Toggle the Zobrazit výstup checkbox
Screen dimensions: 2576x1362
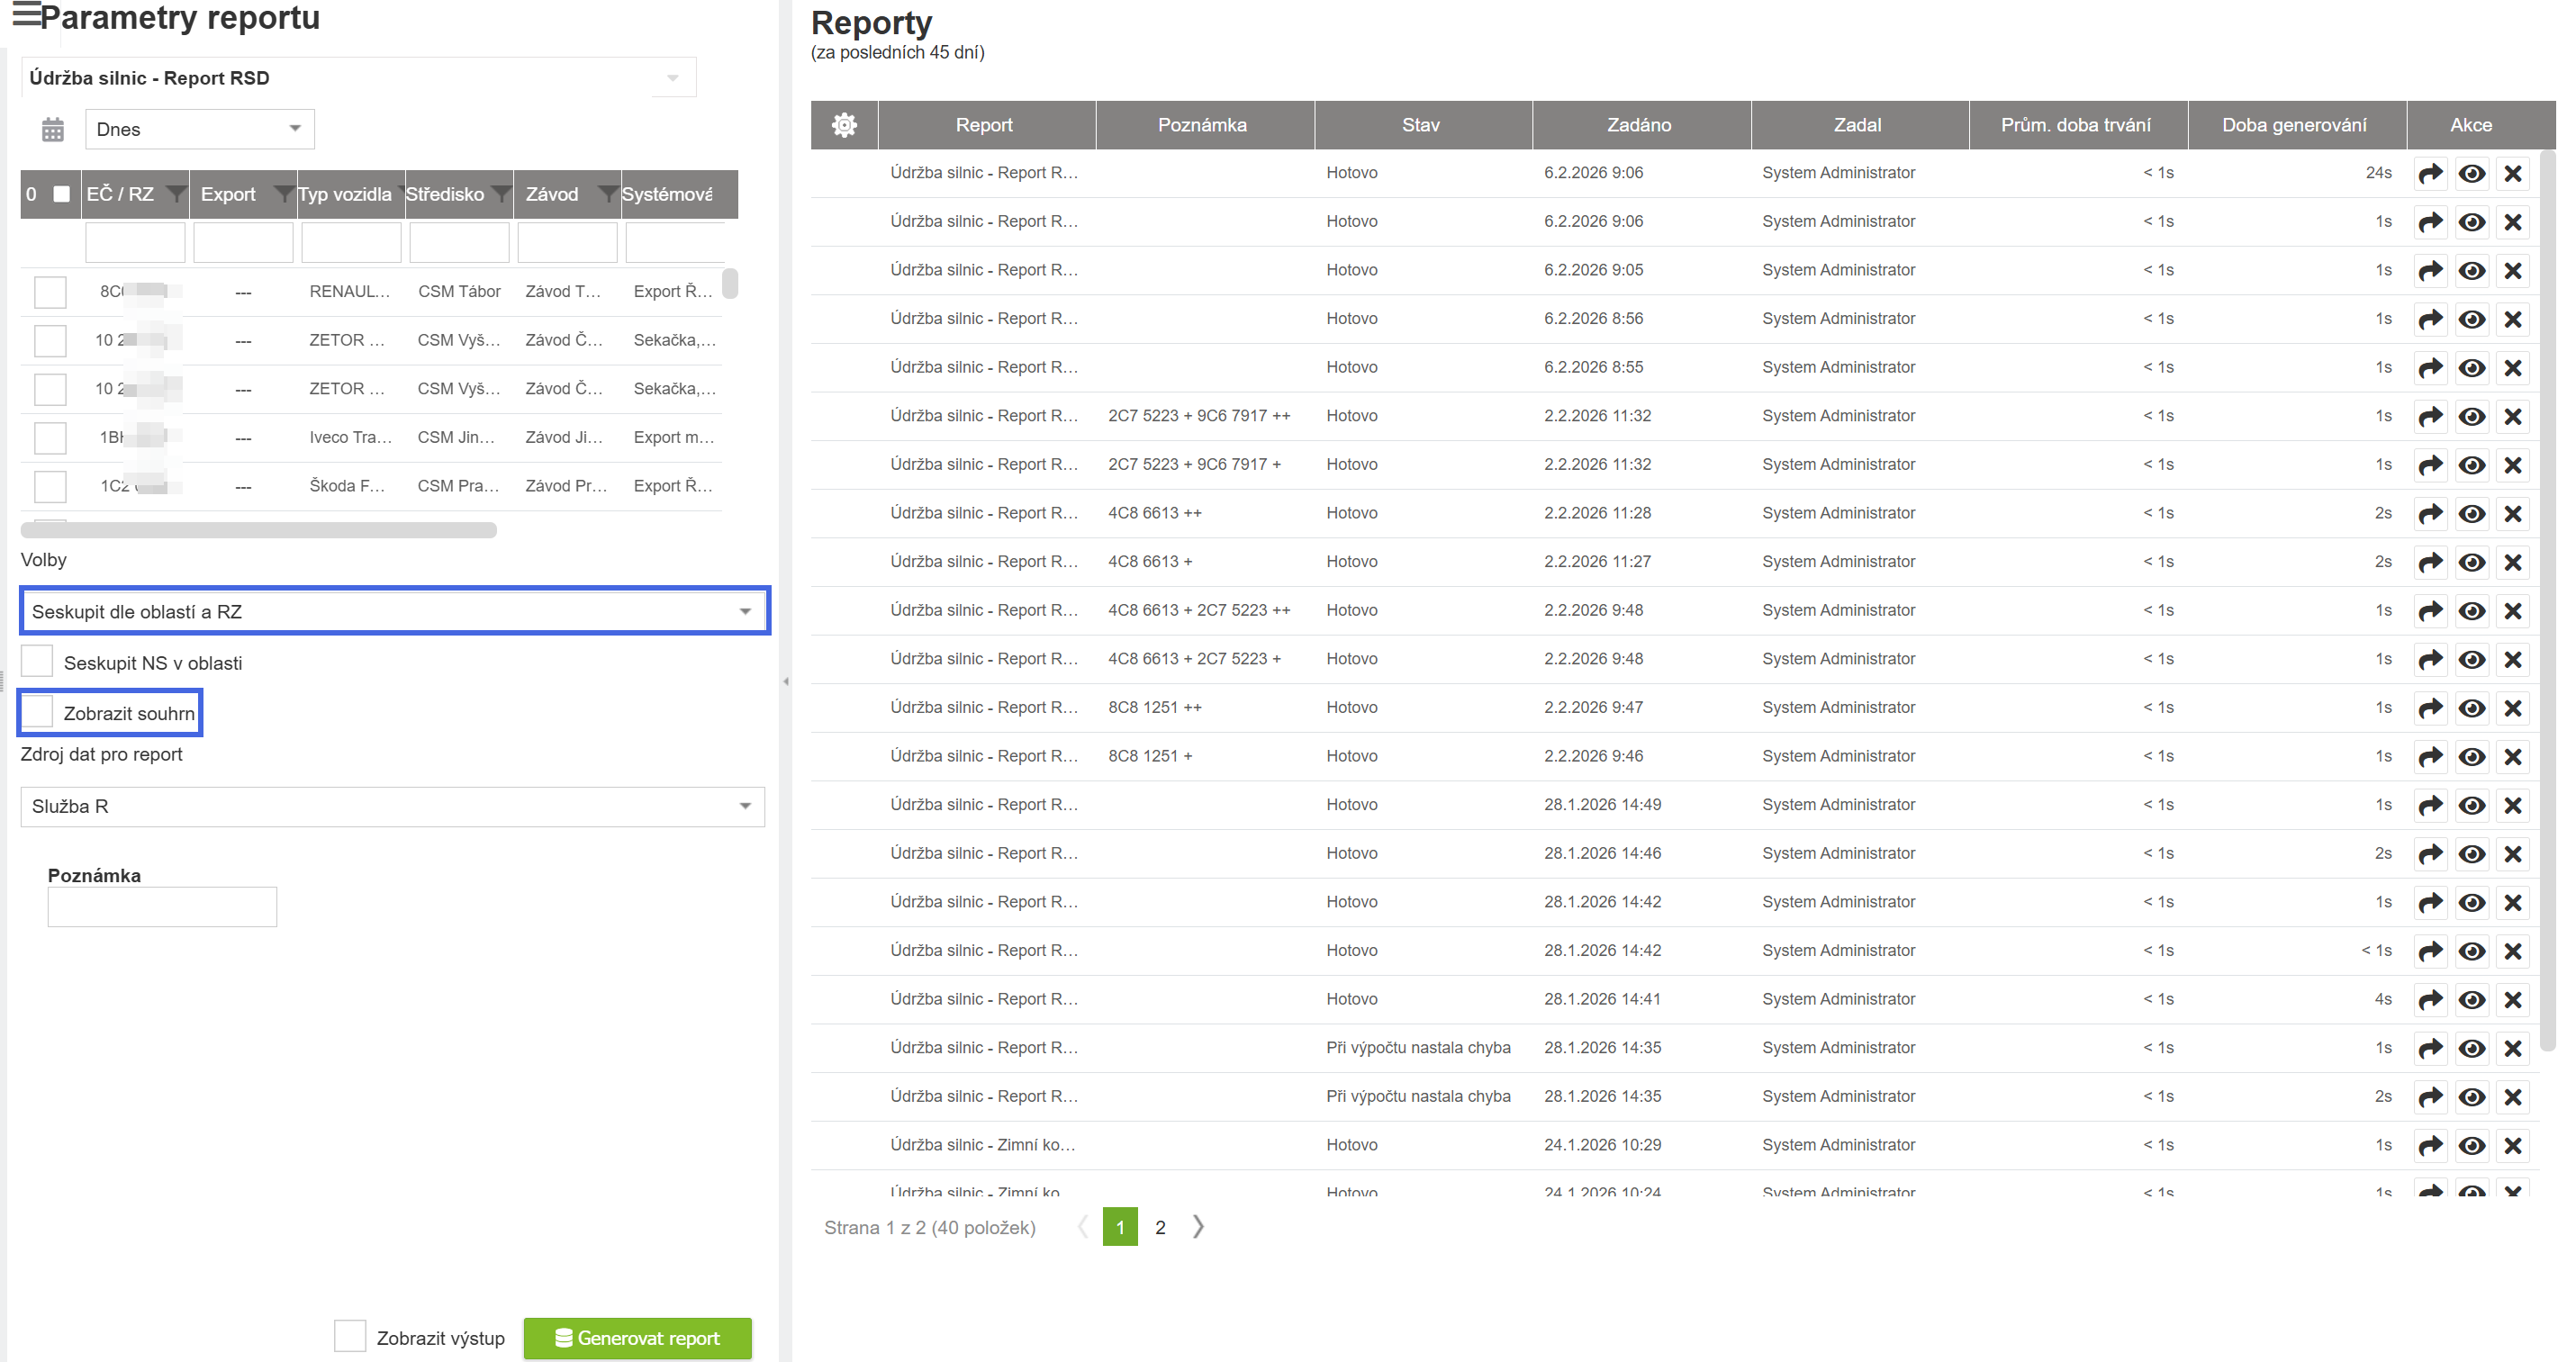point(350,1337)
